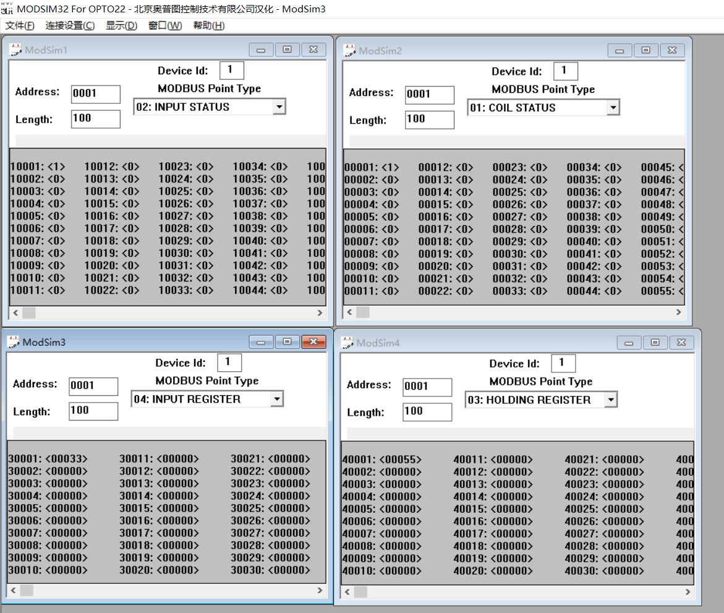Click the ModSim1 window title icon

coord(15,49)
